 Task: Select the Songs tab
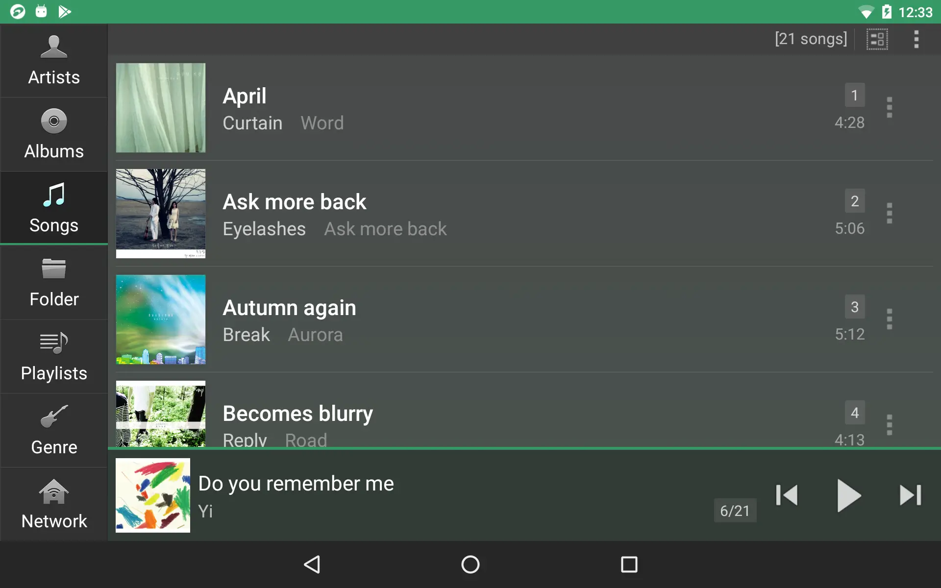click(54, 208)
